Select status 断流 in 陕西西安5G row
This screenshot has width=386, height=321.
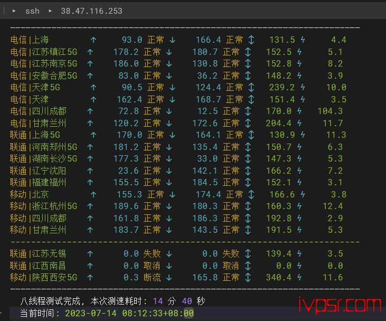point(152,277)
